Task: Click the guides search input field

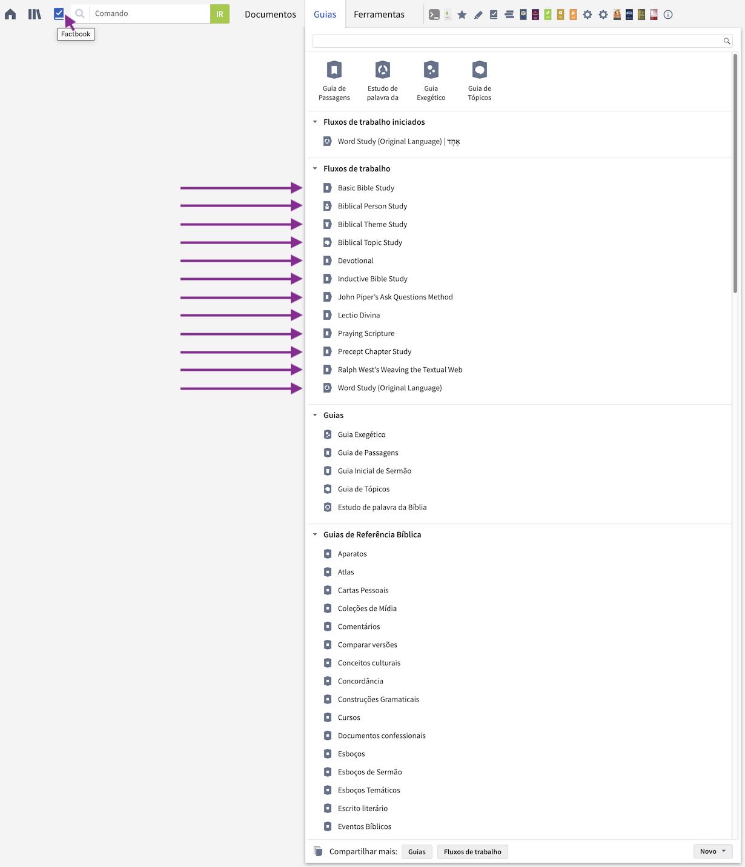Action: (522, 41)
